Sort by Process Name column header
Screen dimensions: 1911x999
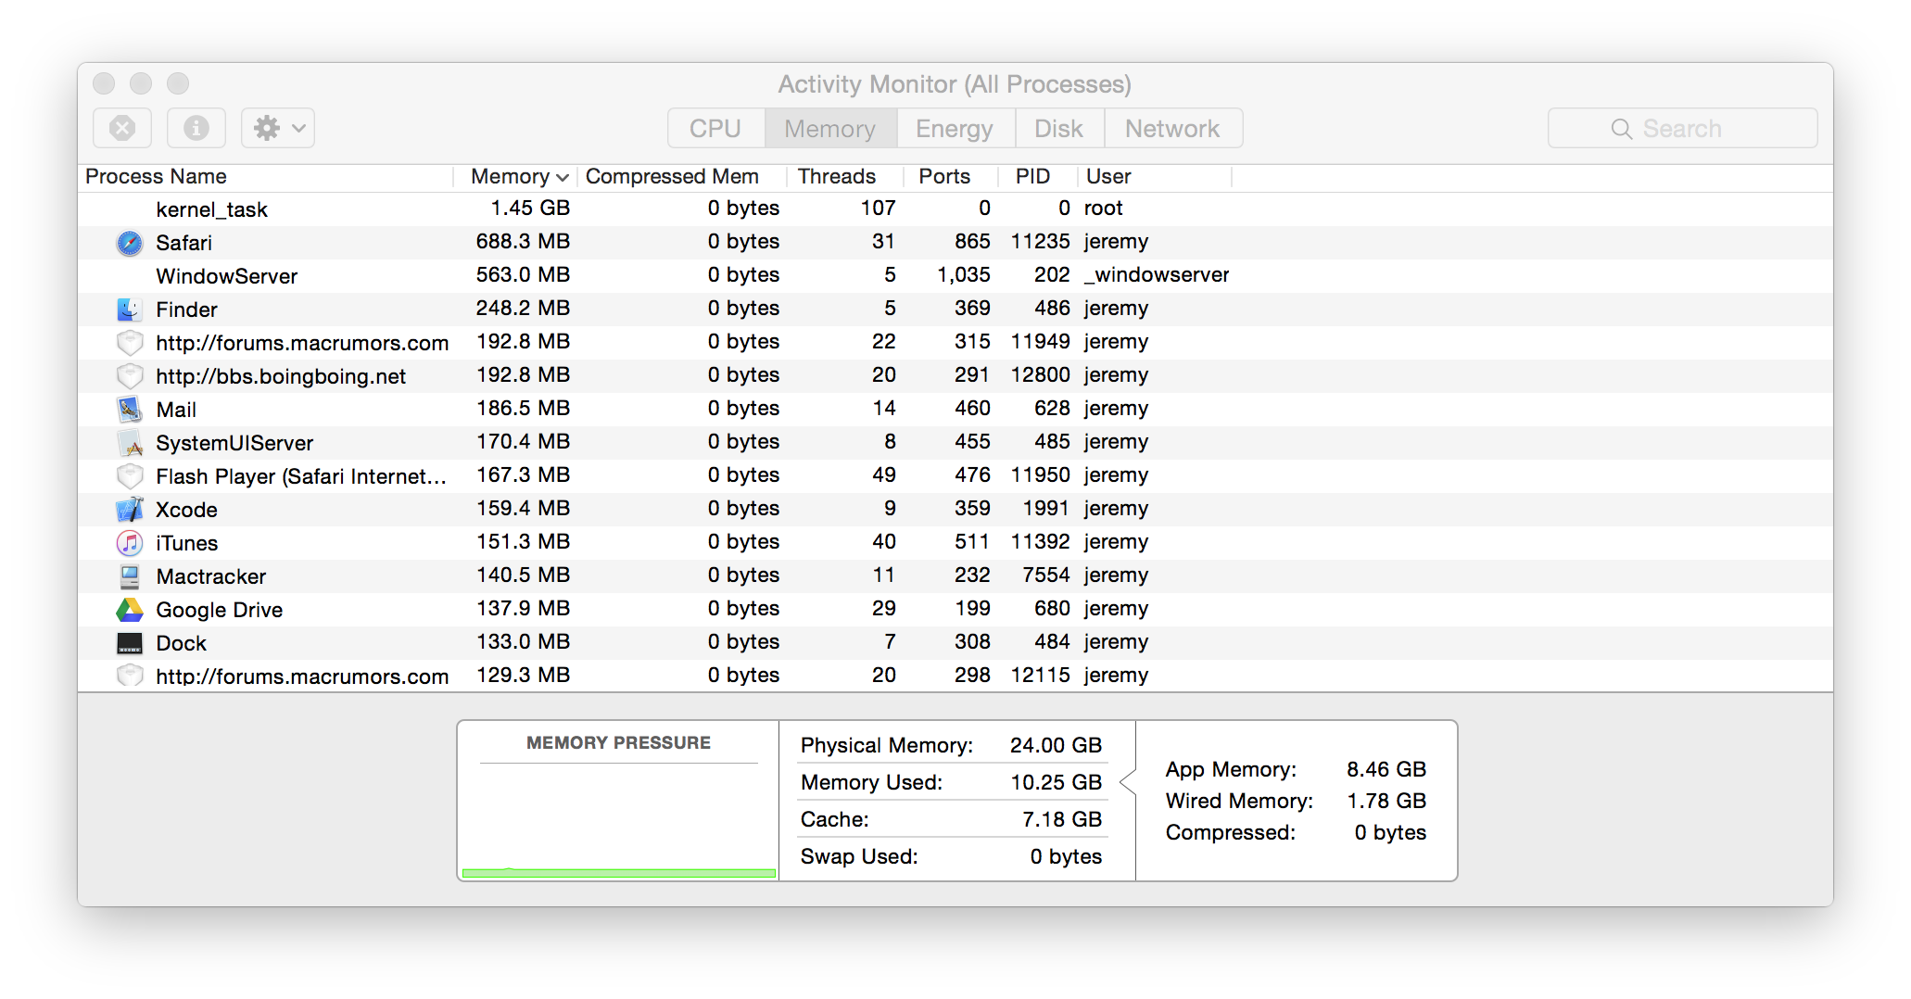[267, 176]
